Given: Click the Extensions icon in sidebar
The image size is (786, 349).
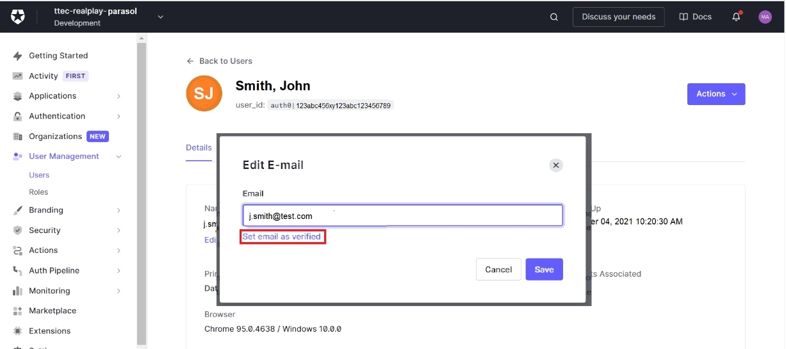Looking at the screenshot, I should pos(18,331).
